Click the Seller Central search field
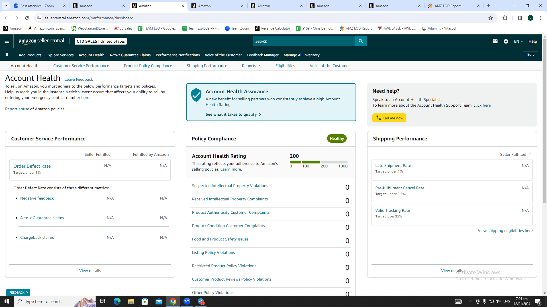The height and width of the screenshot is (307, 547). (x=304, y=41)
